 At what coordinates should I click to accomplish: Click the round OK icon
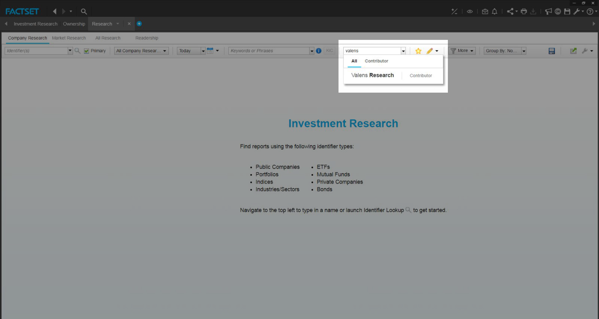558,11
